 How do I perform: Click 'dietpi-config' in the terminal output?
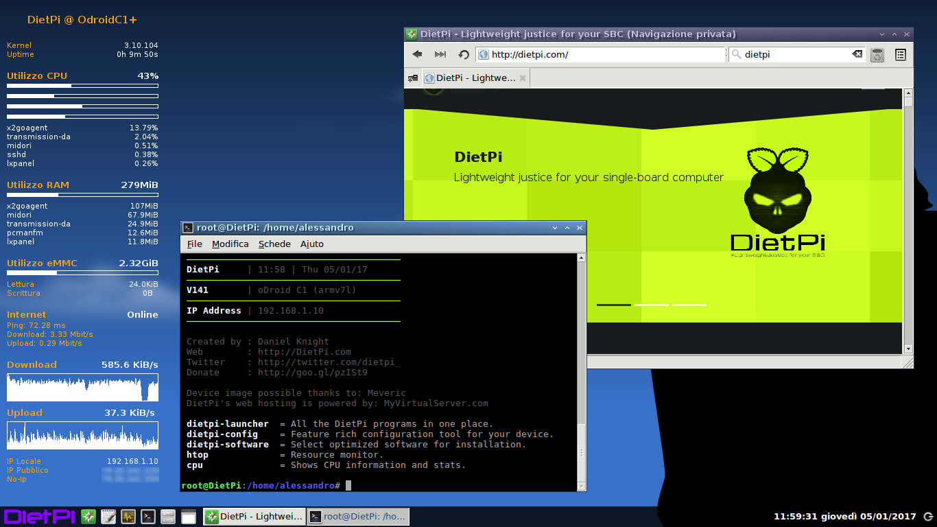tap(222, 434)
